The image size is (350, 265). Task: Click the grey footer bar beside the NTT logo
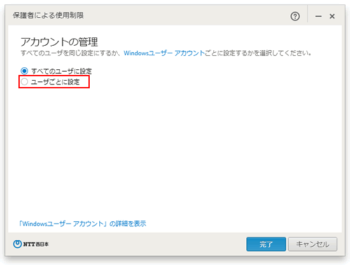(148, 244)
